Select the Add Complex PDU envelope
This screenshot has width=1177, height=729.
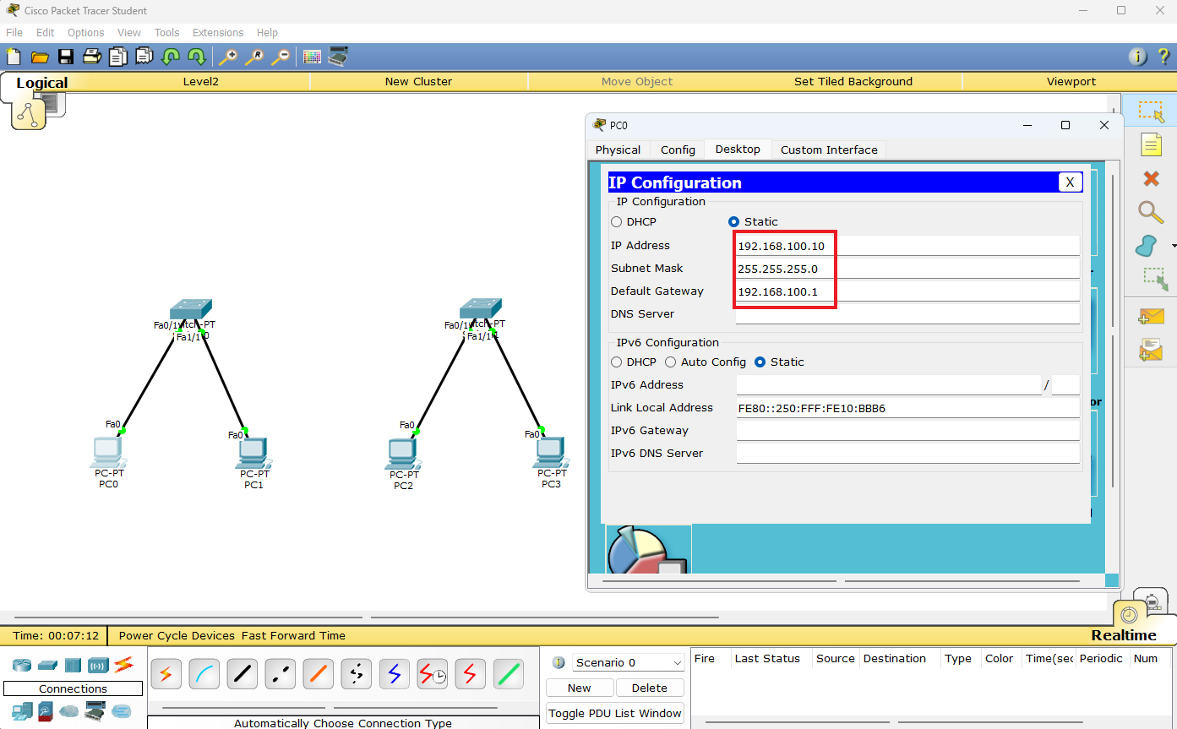1151,349
